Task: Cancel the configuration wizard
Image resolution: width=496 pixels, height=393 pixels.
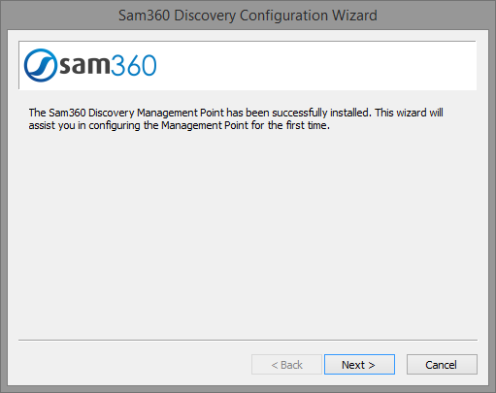Action: point(442,365)
